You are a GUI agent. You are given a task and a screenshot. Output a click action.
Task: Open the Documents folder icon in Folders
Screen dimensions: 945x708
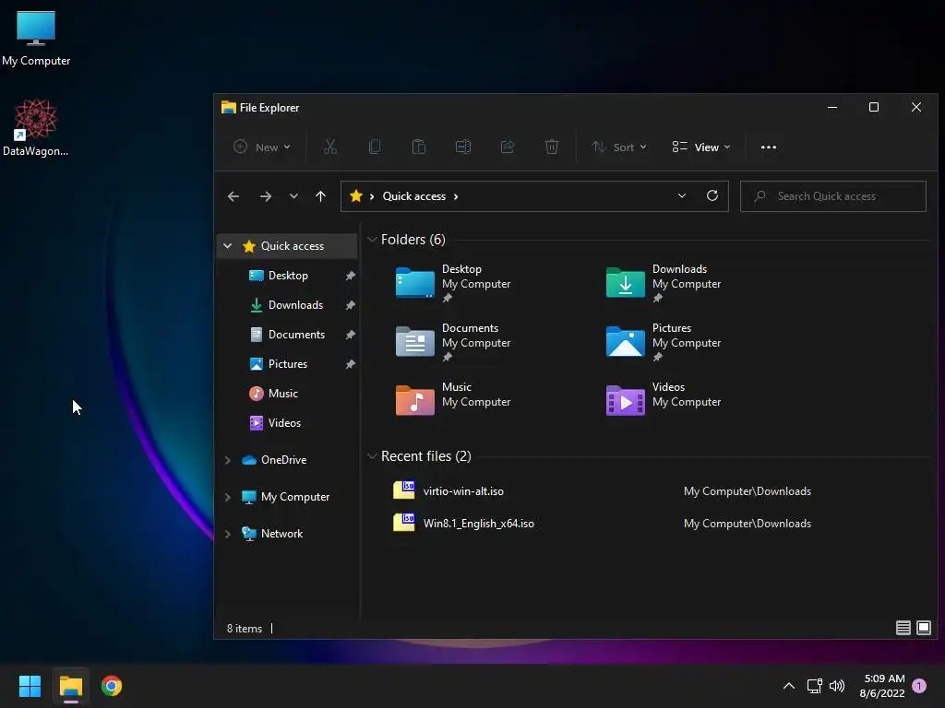414,341
